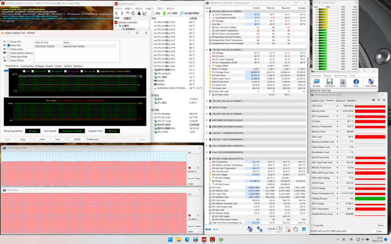The image size is (391, 244).
Task: Click HWiNFO About info icon
Action: [356, 82]
